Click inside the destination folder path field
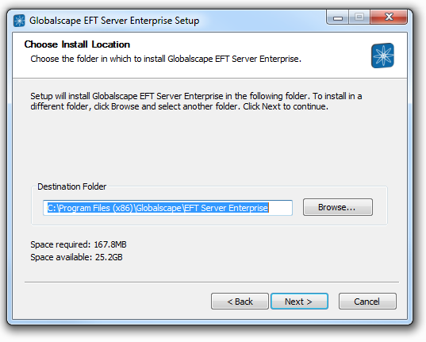This screenshot has height=342, width=426. click(167, 208)
